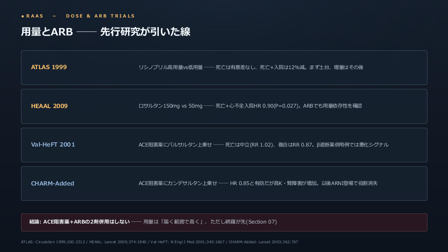The image size is (448, 252).
Task: Select the Val-HeFT valsartan add-on description
Action: pyautogui.click(x=263, y=145)
